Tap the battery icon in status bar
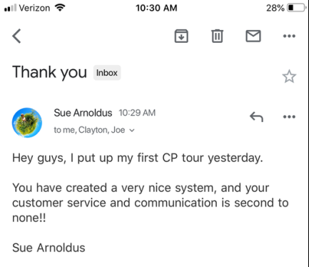The width and height of the screenshot is (309, 267). tap(297, 8)
